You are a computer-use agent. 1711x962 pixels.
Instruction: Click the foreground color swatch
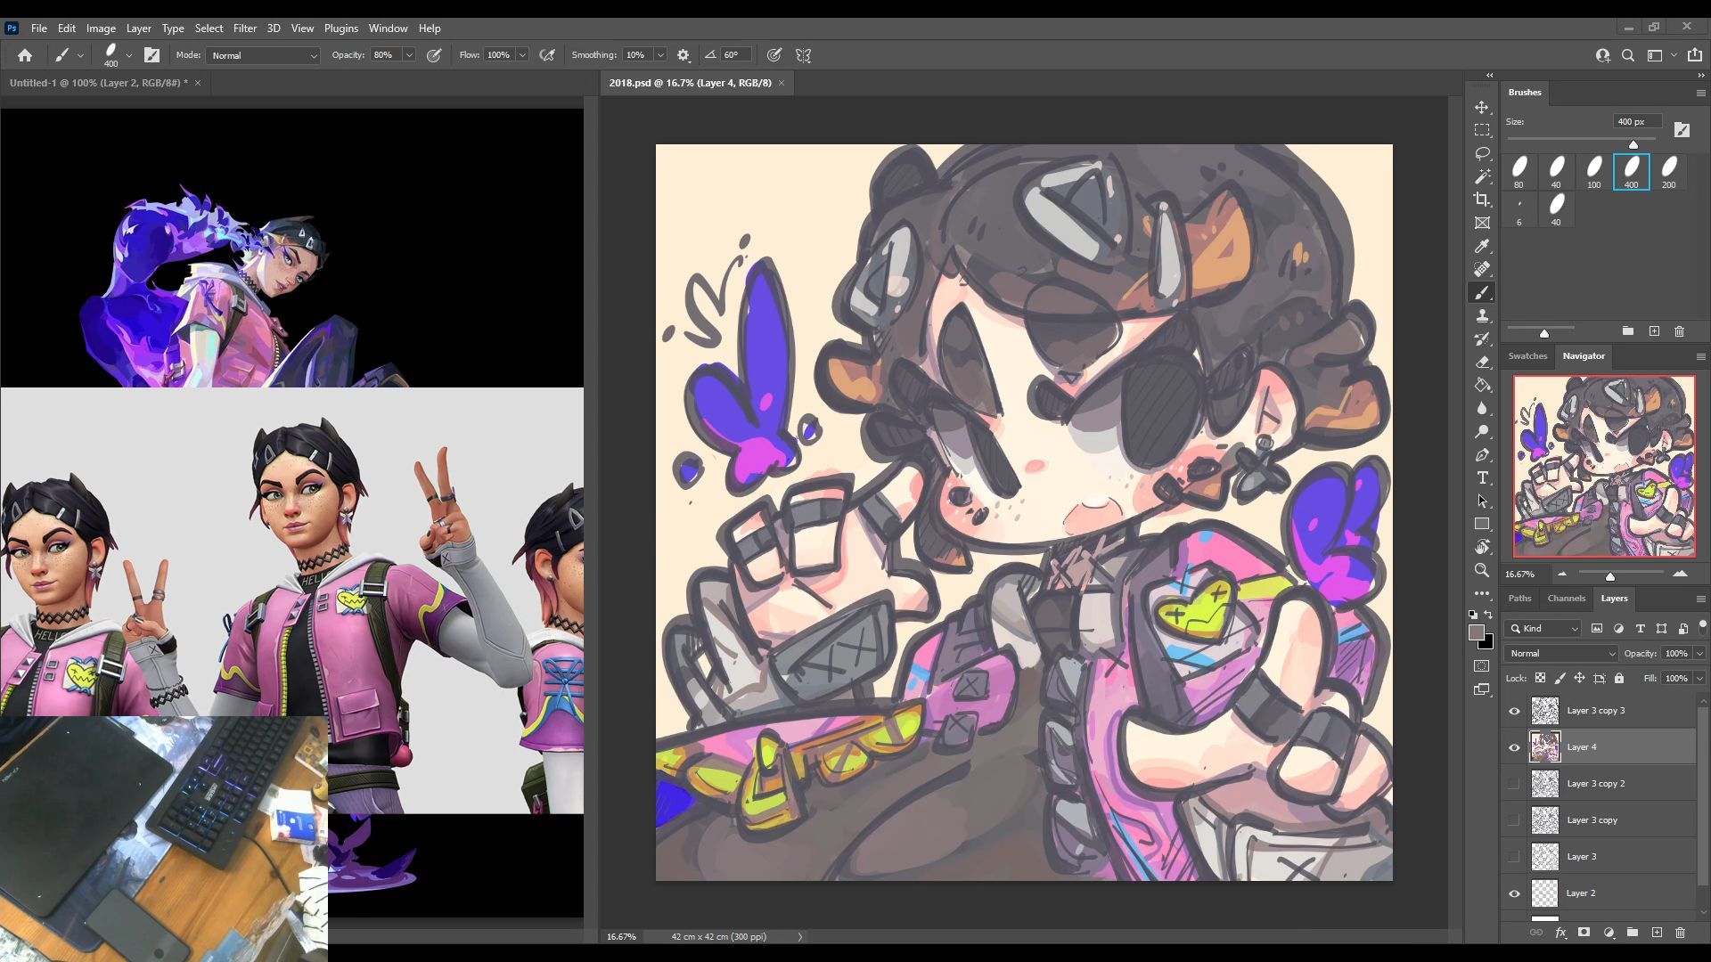(1477, 632)
